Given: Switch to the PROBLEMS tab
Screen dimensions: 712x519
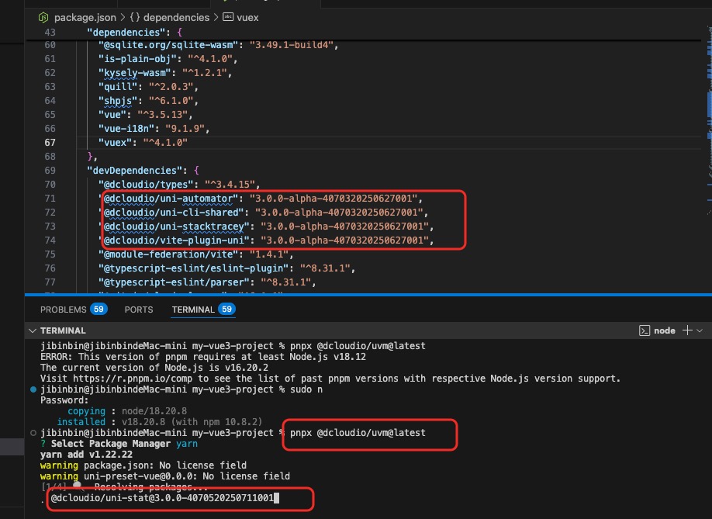Looking at the screenshot, I should [x=63, y=310].
